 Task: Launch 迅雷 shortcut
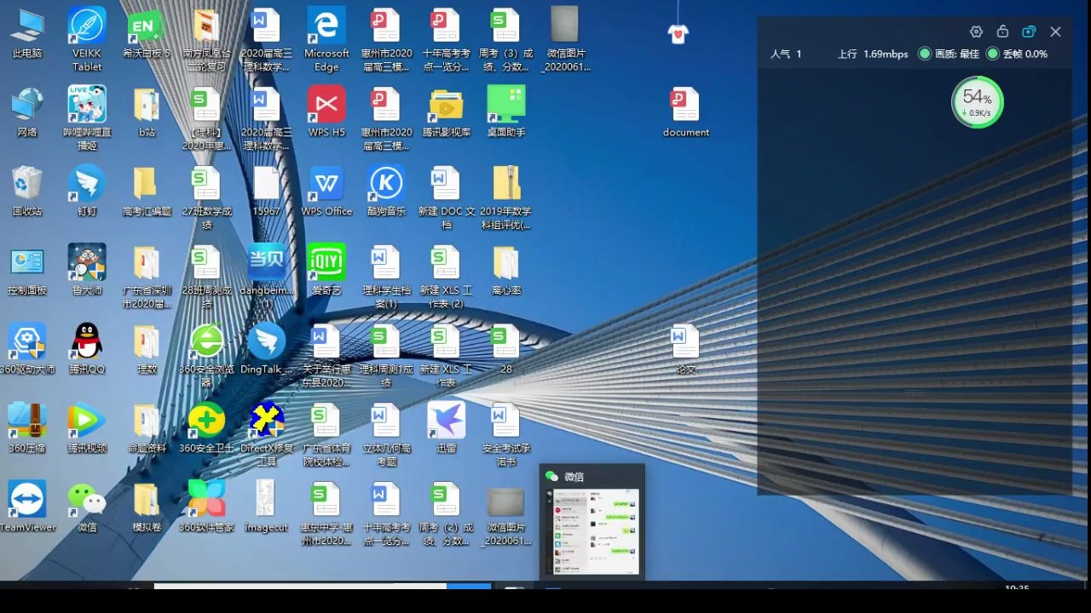click(x=447, y=427)
